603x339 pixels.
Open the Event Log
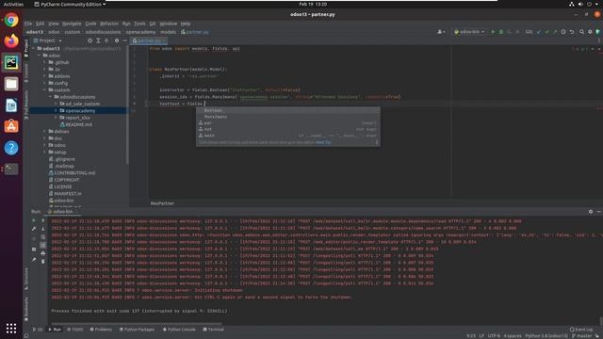581,330
